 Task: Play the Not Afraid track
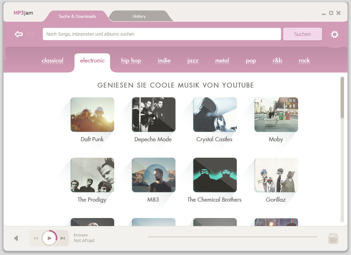coord(49,238)
